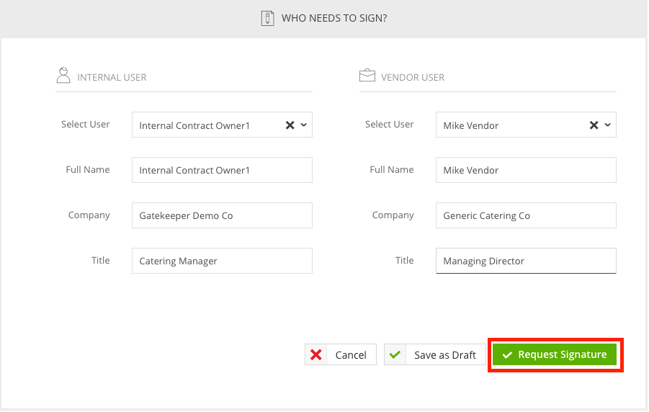The width and height of the screenshot is (649, 412).
Task: Expand the vendor Select User dropdown arrow
Action: click(x=608, y=125)
